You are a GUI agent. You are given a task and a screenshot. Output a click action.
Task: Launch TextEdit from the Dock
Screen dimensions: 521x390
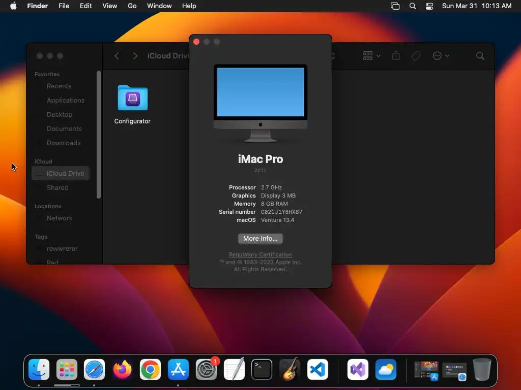234,369
